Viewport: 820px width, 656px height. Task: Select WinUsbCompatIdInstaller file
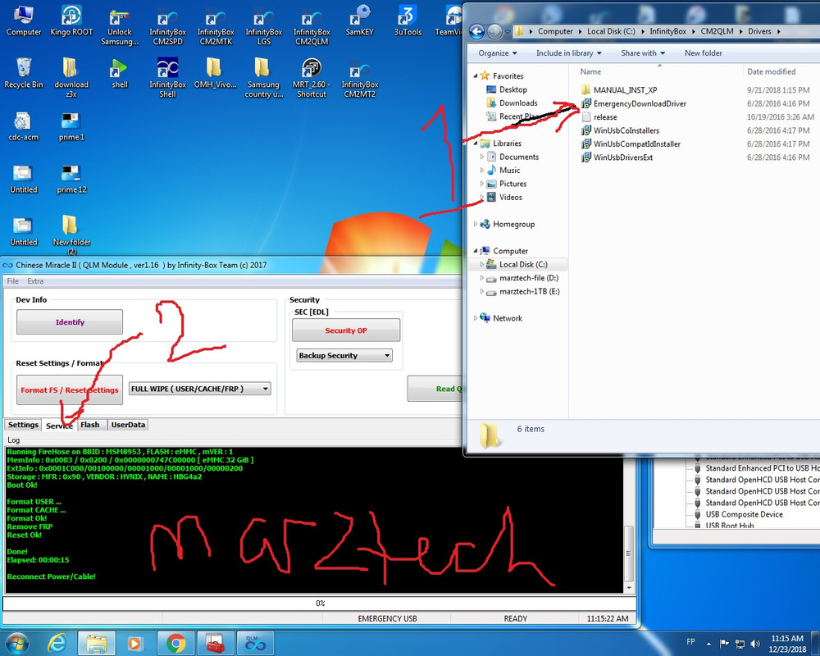pos(631,143)
